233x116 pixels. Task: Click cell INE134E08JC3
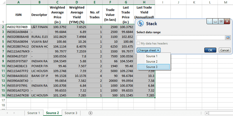pyautogui.click(x=18, y=66)
